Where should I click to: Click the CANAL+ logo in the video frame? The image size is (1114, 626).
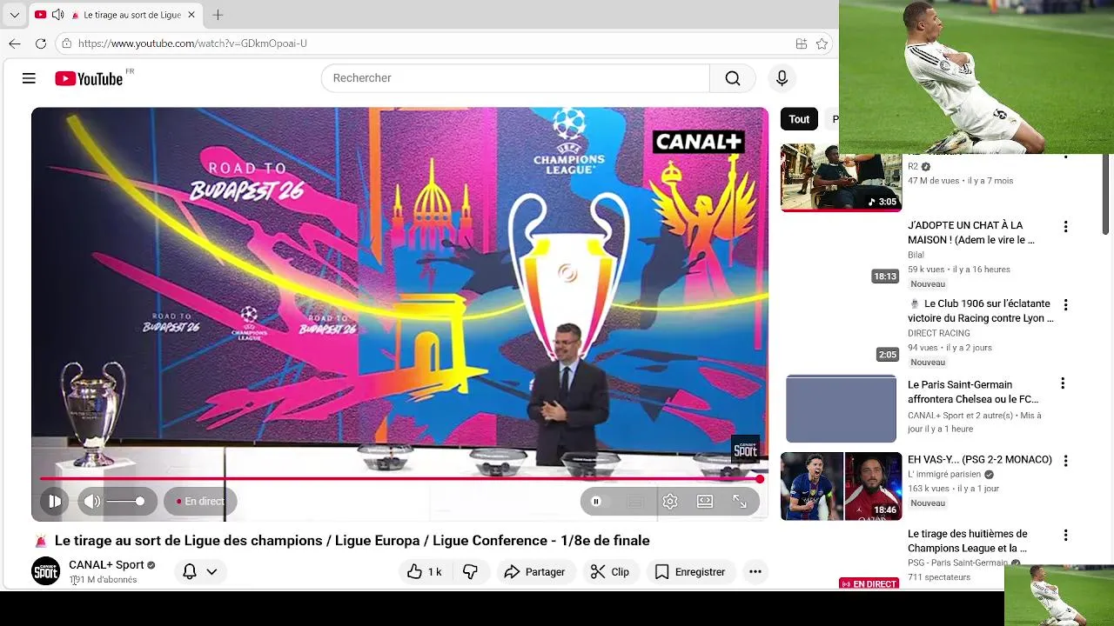698,142
